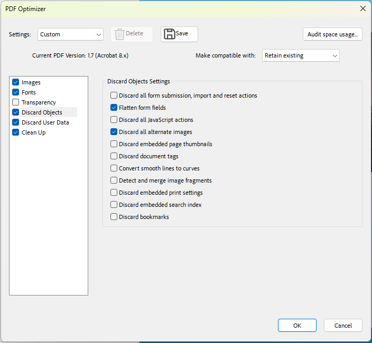Enable Discard all form submission, import and reset actions
This screenshot has height=343, width=372.
pos(114,96)
